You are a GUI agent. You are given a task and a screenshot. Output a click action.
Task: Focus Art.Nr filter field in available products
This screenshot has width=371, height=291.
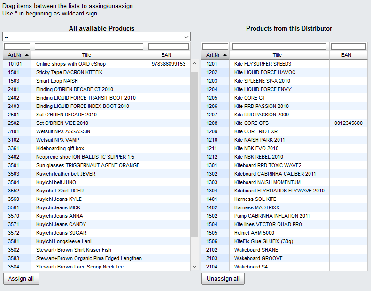click(x=17, y=46)
